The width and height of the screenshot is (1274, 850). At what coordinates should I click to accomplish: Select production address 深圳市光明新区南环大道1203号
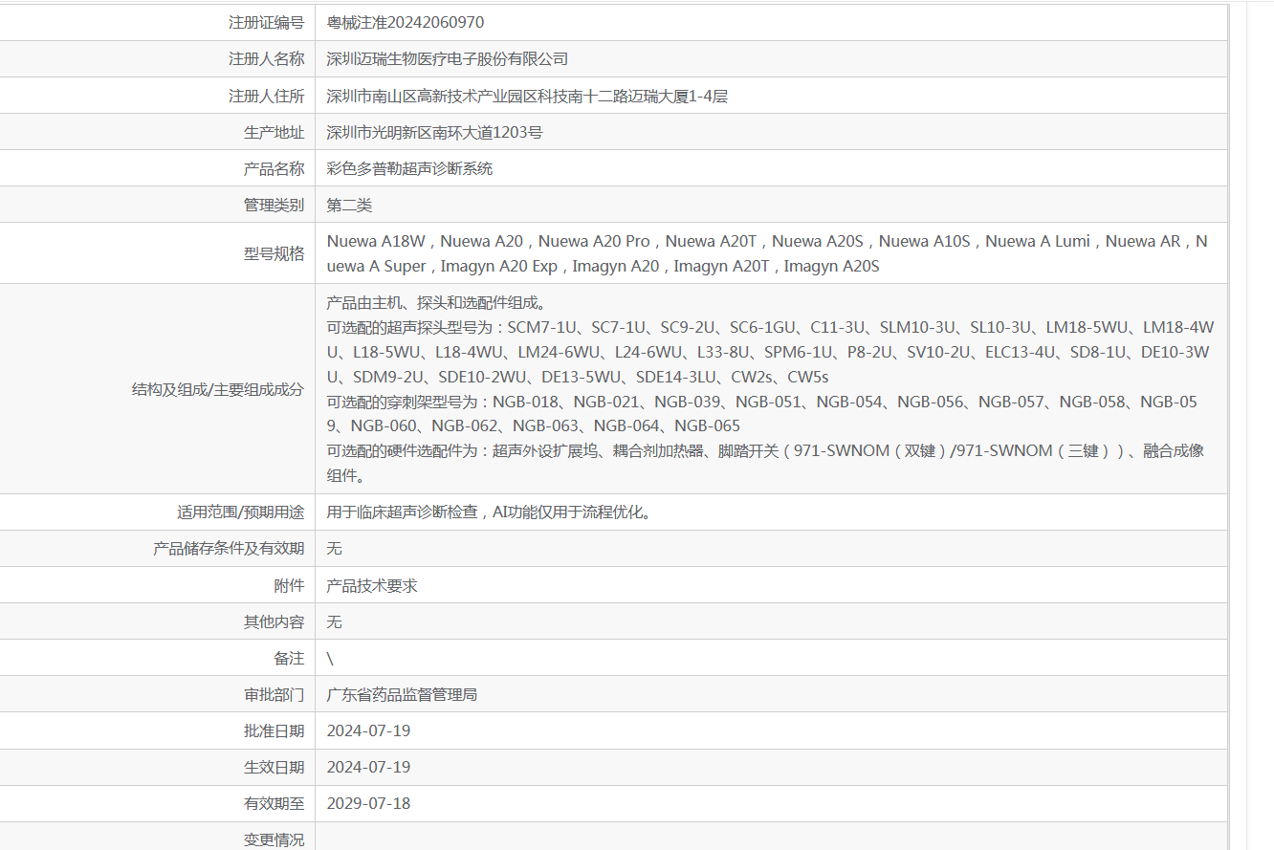tap(435, 132)
